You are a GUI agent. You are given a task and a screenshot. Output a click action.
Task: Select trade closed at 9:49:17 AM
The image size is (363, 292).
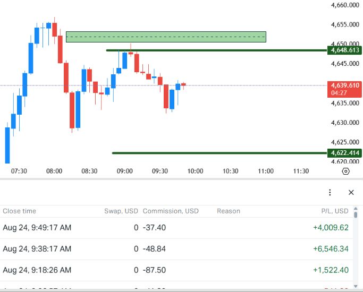click(176, 228)
